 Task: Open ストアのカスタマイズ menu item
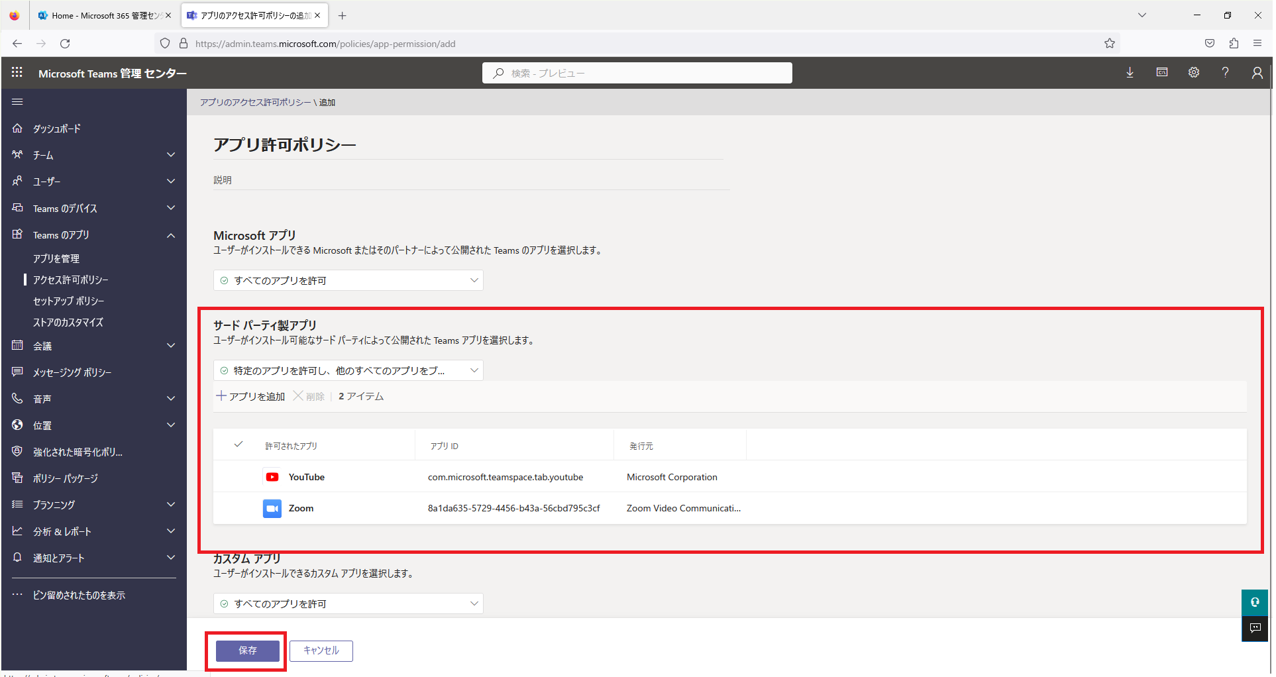pyautogui.click(x=68, y=322)
